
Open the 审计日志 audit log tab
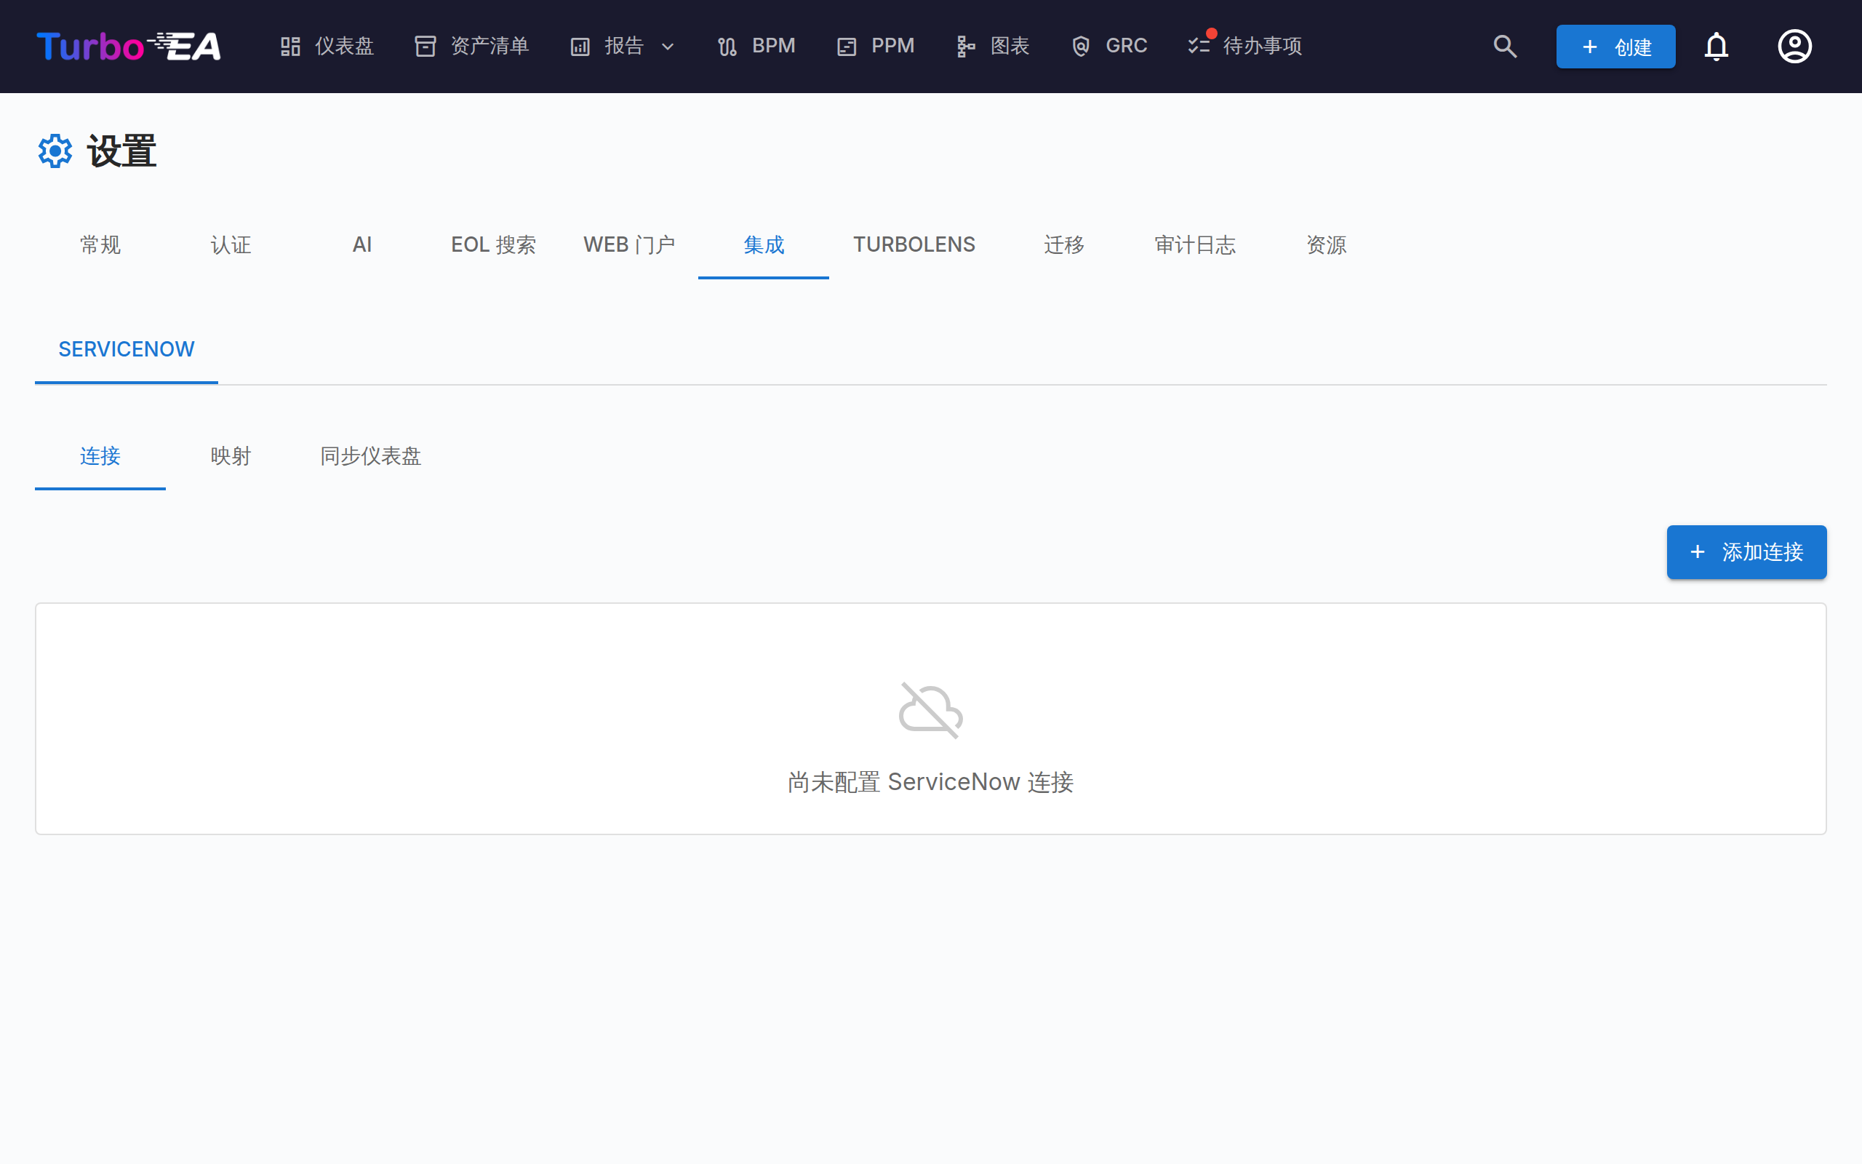pos(1195,245)
